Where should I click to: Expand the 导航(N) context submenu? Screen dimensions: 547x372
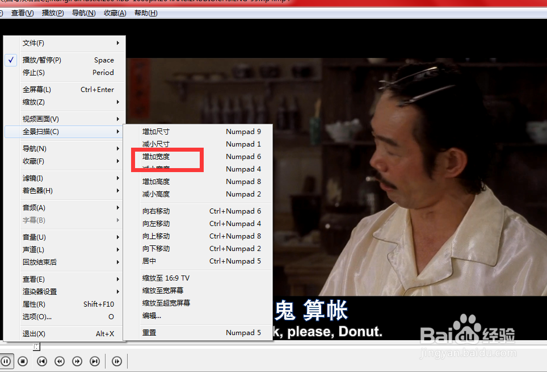pos(65,149)
